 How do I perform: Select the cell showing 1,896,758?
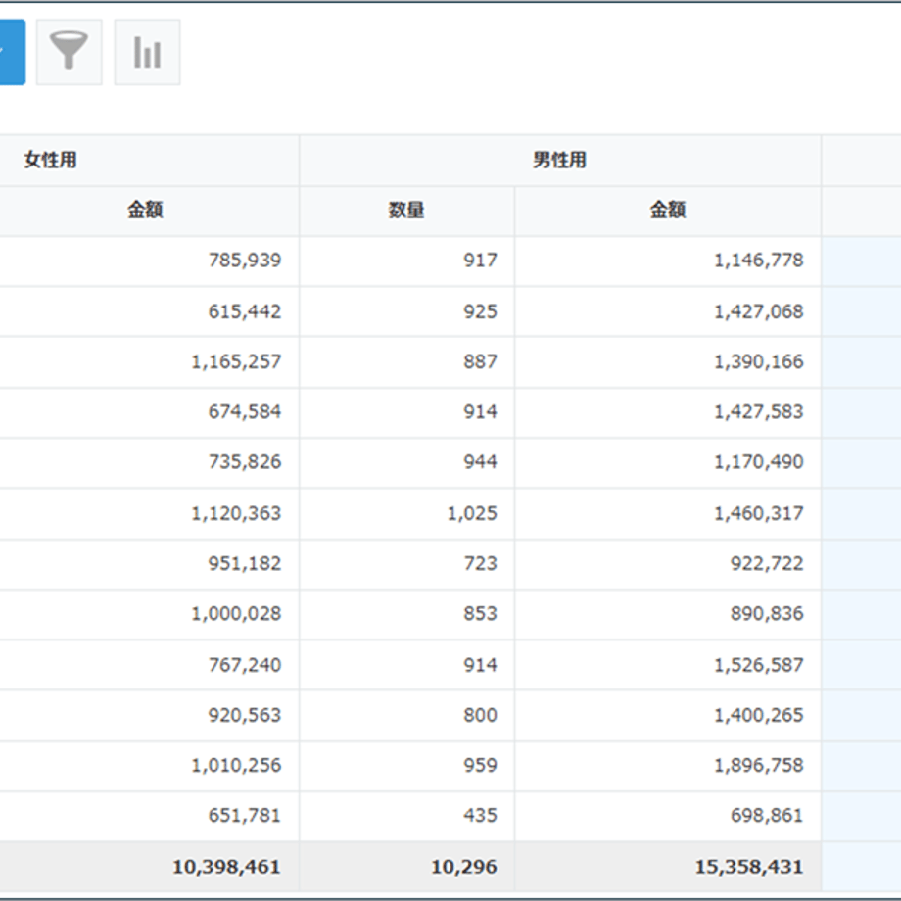tap(668, 766)
